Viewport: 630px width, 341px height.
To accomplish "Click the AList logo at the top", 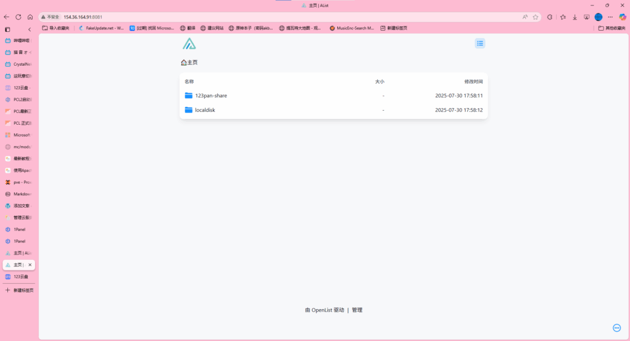I will click(189, 43).
